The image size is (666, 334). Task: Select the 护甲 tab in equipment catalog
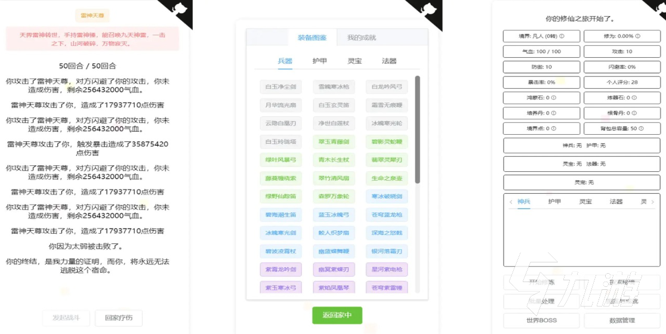[320, 61]
